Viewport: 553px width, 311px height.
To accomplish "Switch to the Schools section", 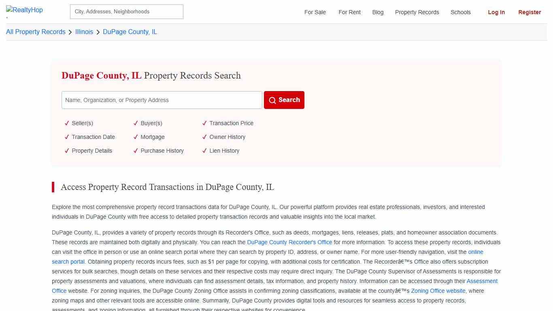I will click(460, 12).
